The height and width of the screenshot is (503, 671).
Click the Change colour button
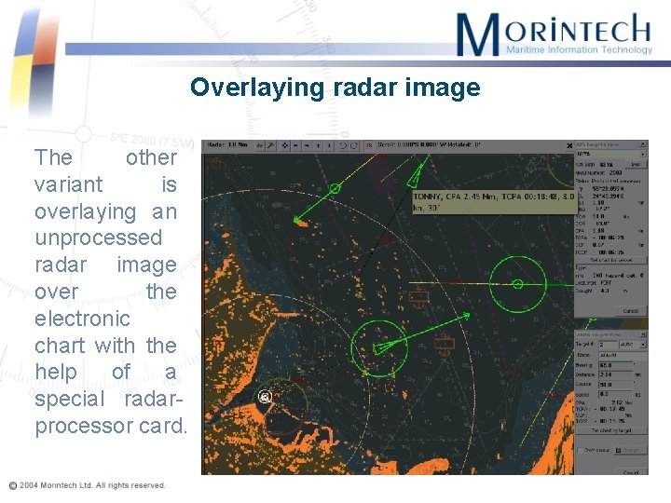(631, 450)
